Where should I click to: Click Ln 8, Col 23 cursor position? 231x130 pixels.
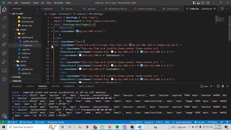(136, 122)
